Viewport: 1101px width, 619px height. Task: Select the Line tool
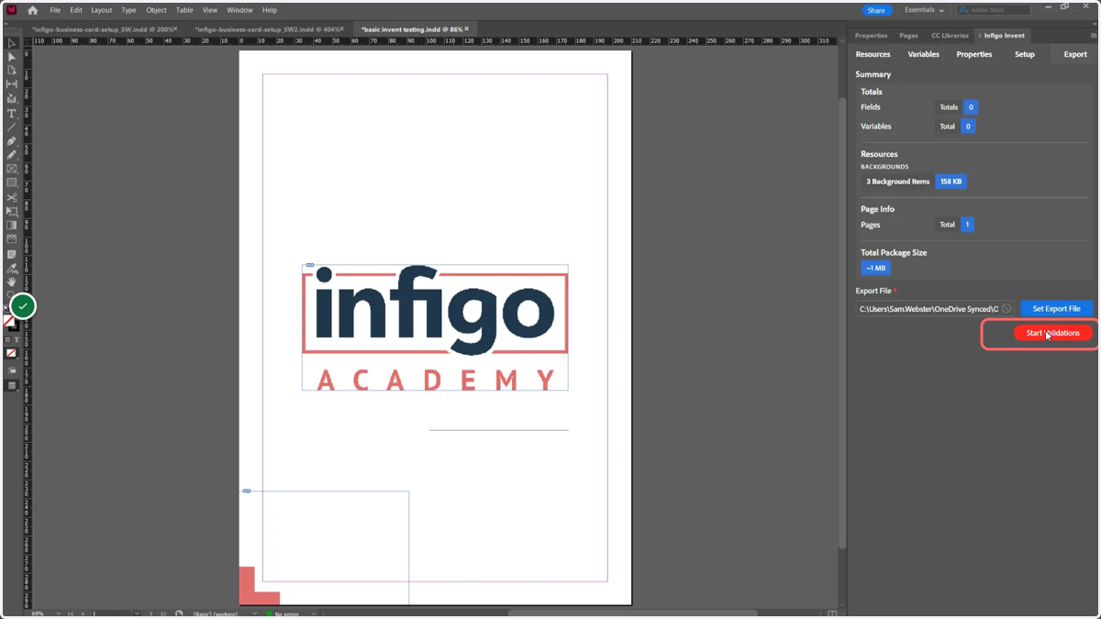[12, 127]
